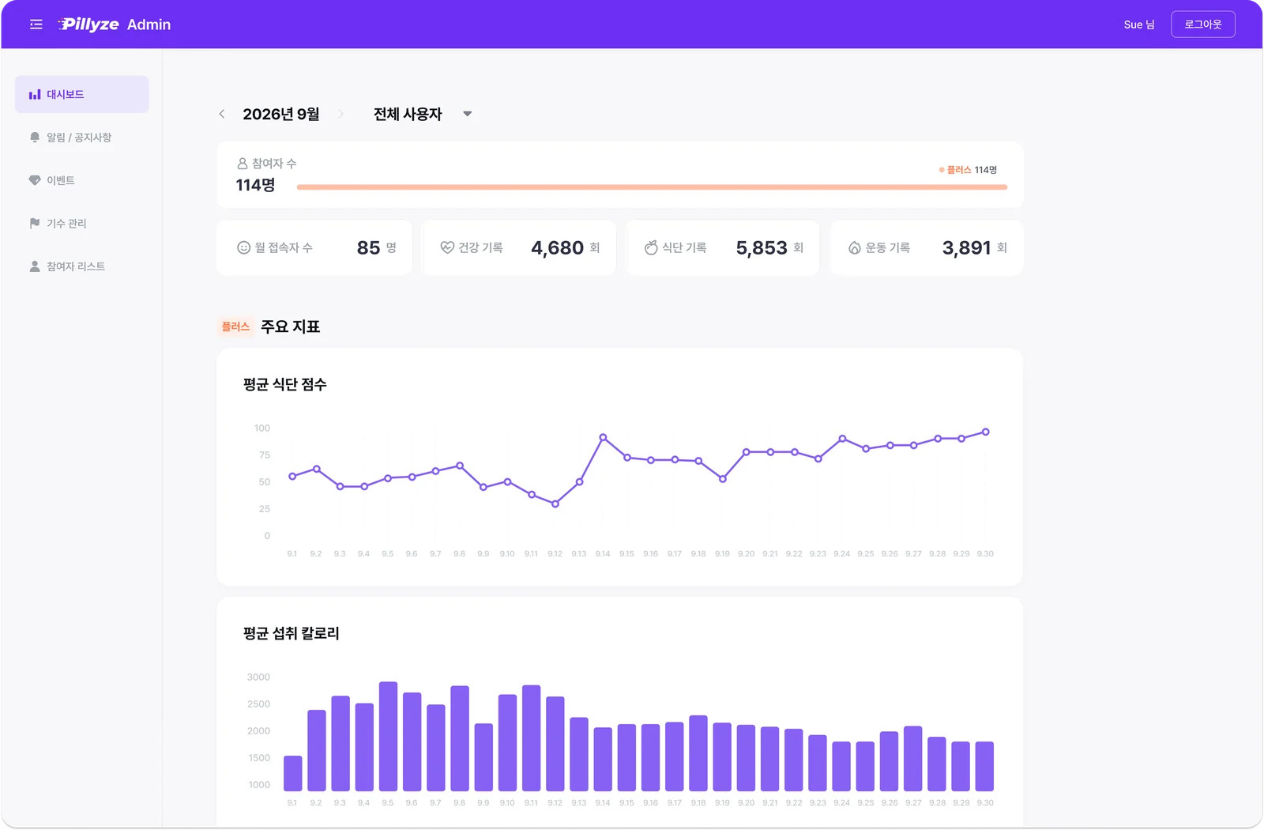Click the 3,891 exercise record value
Viewport: 1264px width, 830px height.
(966, 248)
